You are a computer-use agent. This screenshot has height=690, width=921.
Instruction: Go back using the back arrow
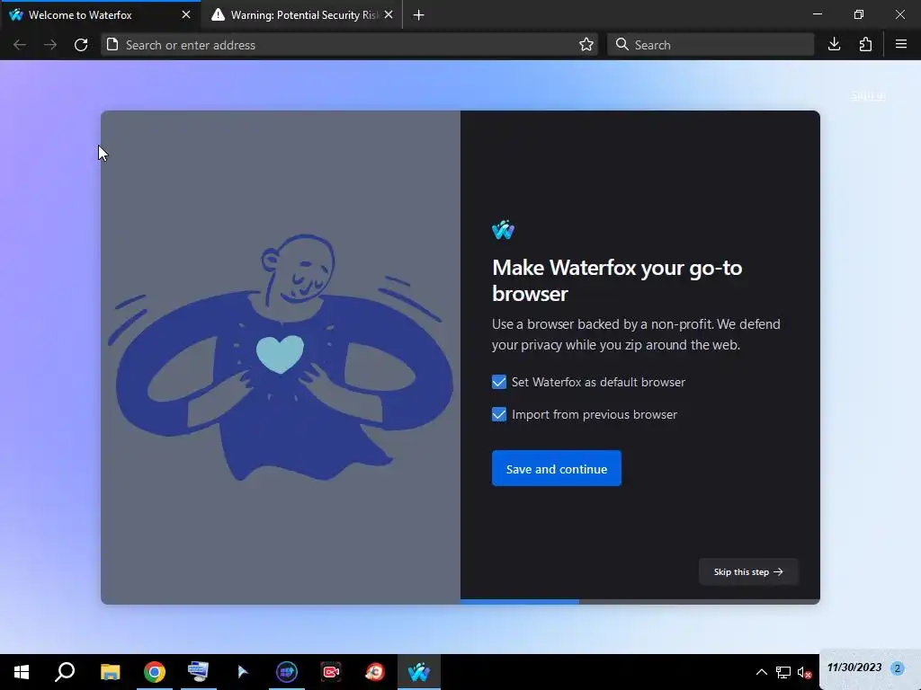20,45
